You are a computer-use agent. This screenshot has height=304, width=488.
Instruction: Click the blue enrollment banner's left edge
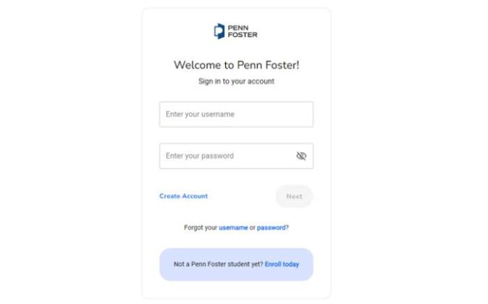pos(164,264)
